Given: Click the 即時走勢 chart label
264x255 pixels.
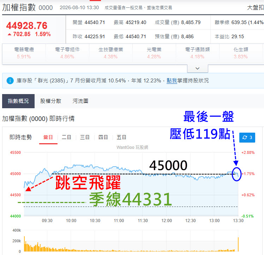Looking at the screenshot, I should [20, 137].
